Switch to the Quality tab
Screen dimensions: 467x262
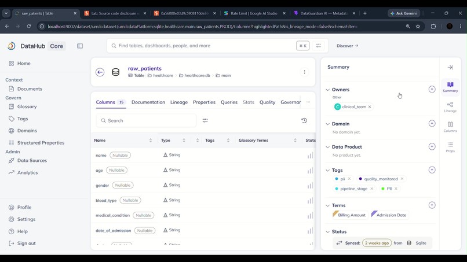(267, 102)
